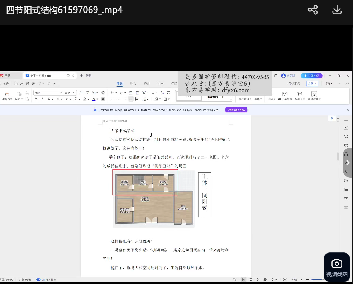The image size is (353, 284).
Task: Click the share icon in video header
Action: point(313,10)
